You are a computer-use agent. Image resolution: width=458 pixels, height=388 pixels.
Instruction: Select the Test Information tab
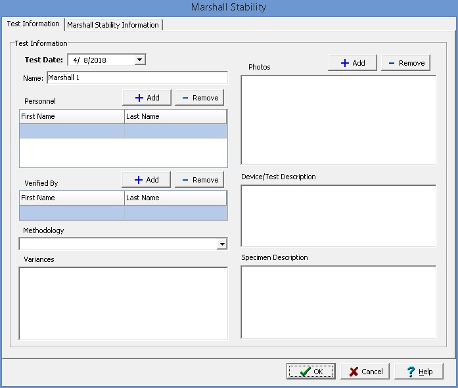tap(33, 24)
